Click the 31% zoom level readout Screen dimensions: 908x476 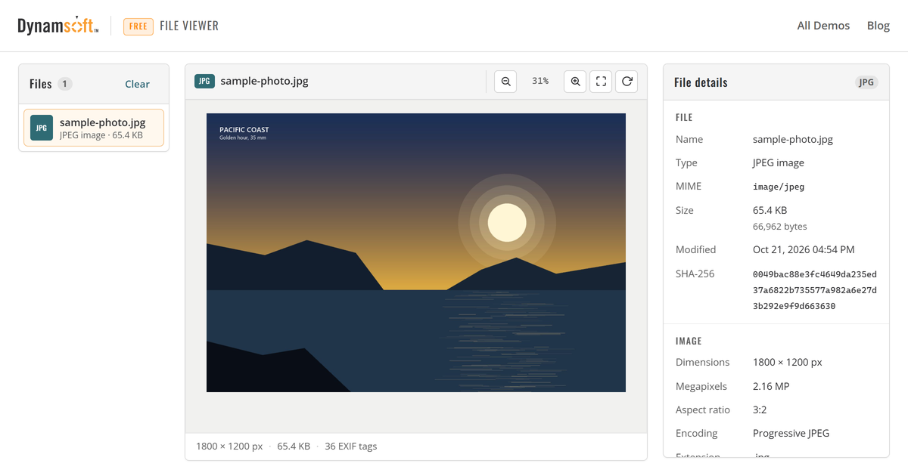(540, 81)
